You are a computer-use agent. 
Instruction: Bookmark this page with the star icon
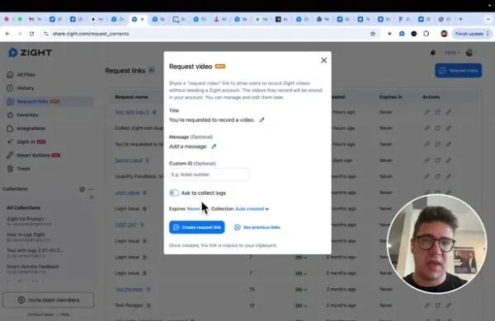click(373, 34)
